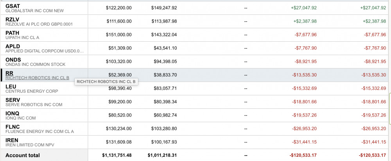Screen dimensions: 391x161
Task: Open the RZLV ticker link
Action: coord(12,19)
